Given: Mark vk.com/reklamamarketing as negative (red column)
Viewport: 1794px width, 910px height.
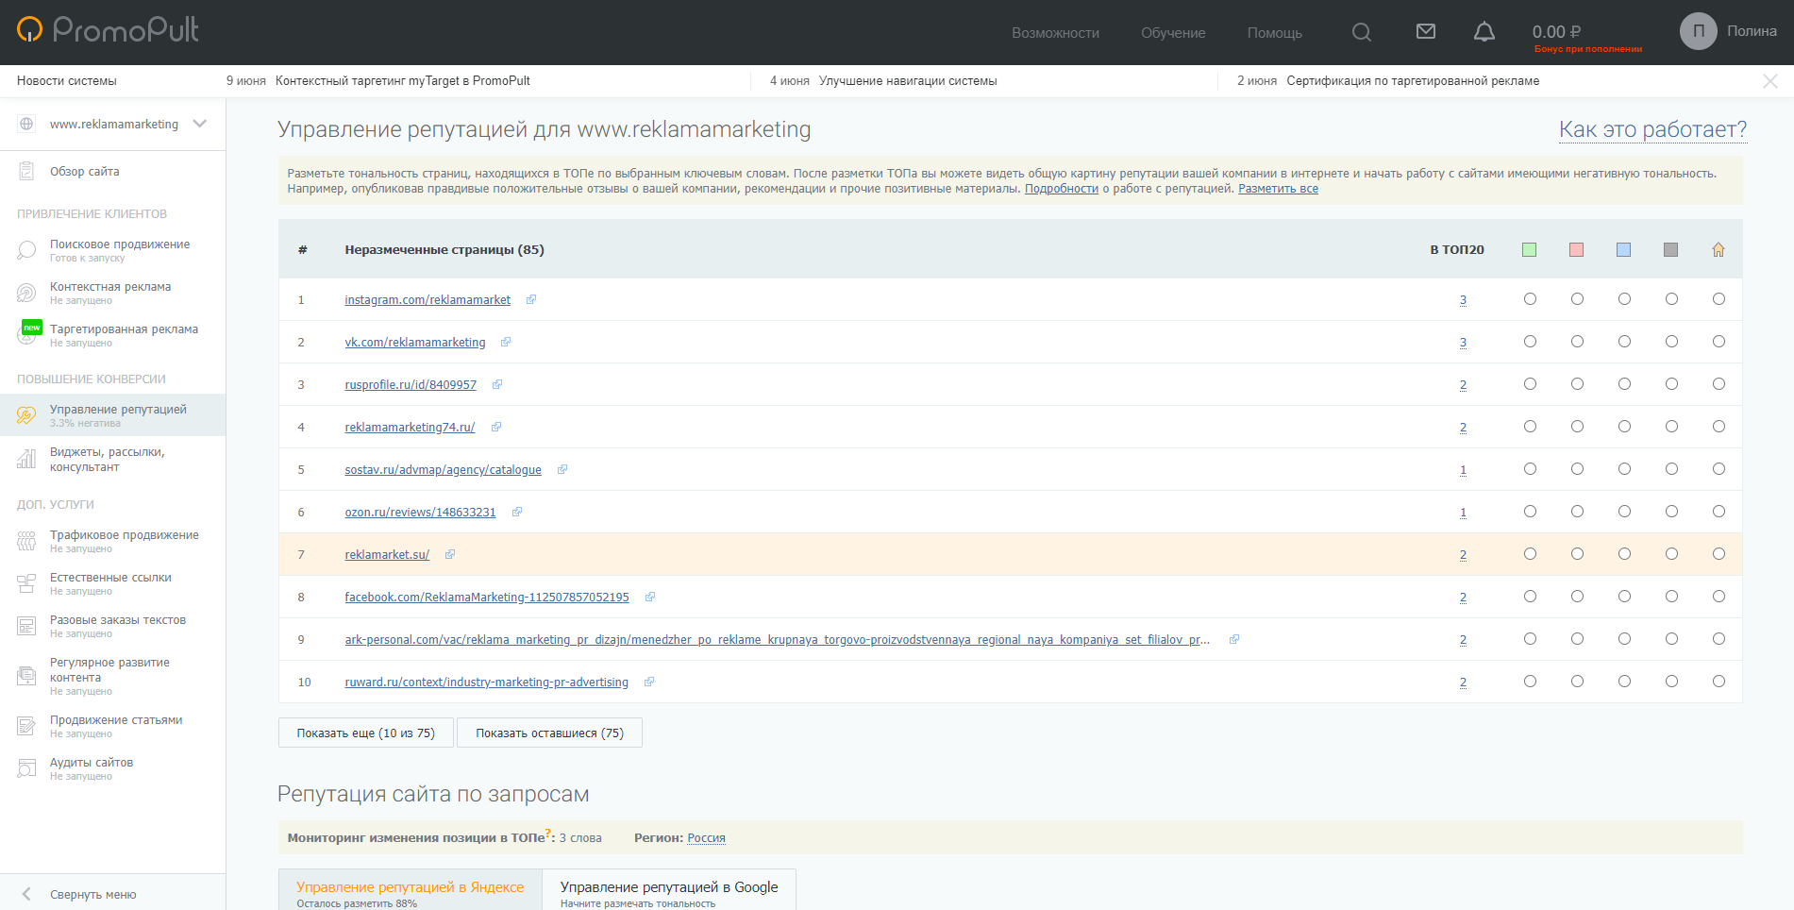Looking at the screenshot, I should tap(1577, 342).
